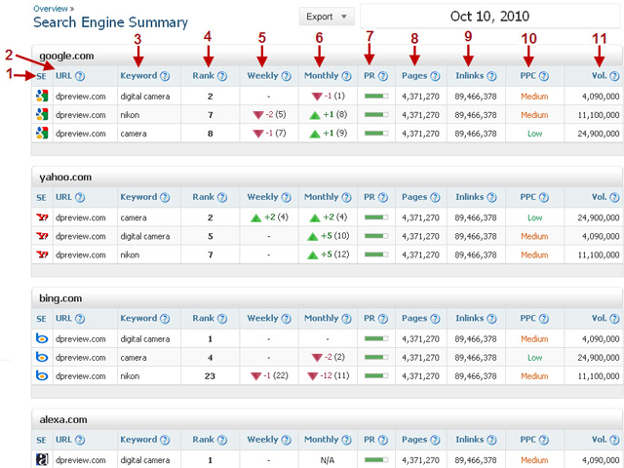This screenshot has width=624, height=468.
Task: Sort bing.com table by Monthly column header
Action: [x=321, y=318]
